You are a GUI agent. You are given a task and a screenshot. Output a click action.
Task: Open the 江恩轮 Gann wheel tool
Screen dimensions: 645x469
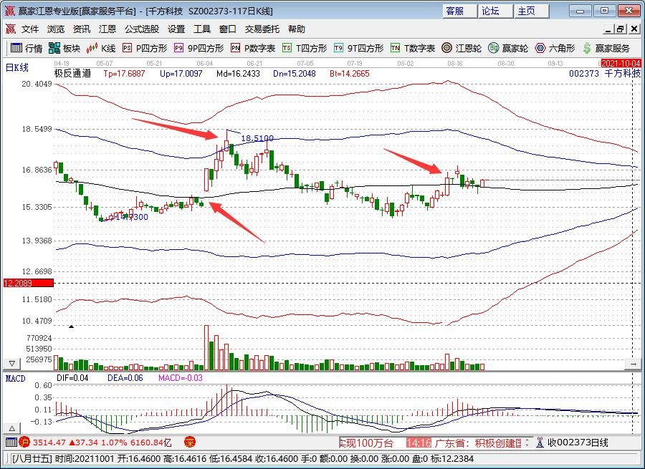[461, 49]
